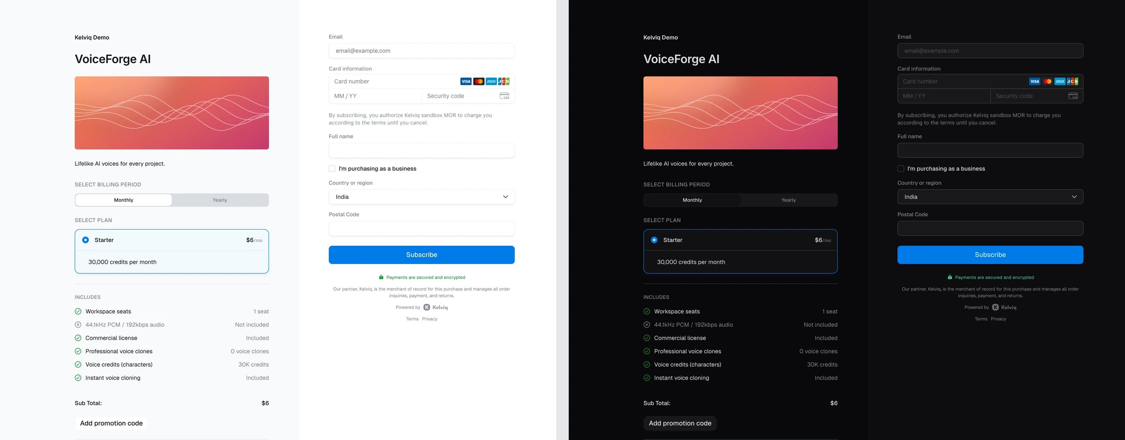Click the CVC card icon in the dark Security code field

(1073, 96)
